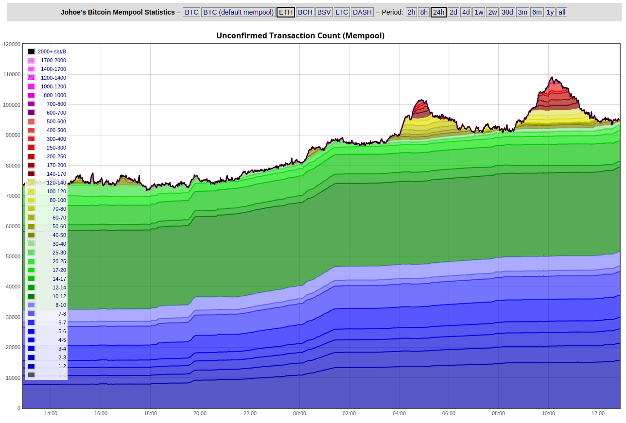Switch to the BTC mempool
Image resolution: width=626 pixels, height=423 pixels.
tap(191, 12)
